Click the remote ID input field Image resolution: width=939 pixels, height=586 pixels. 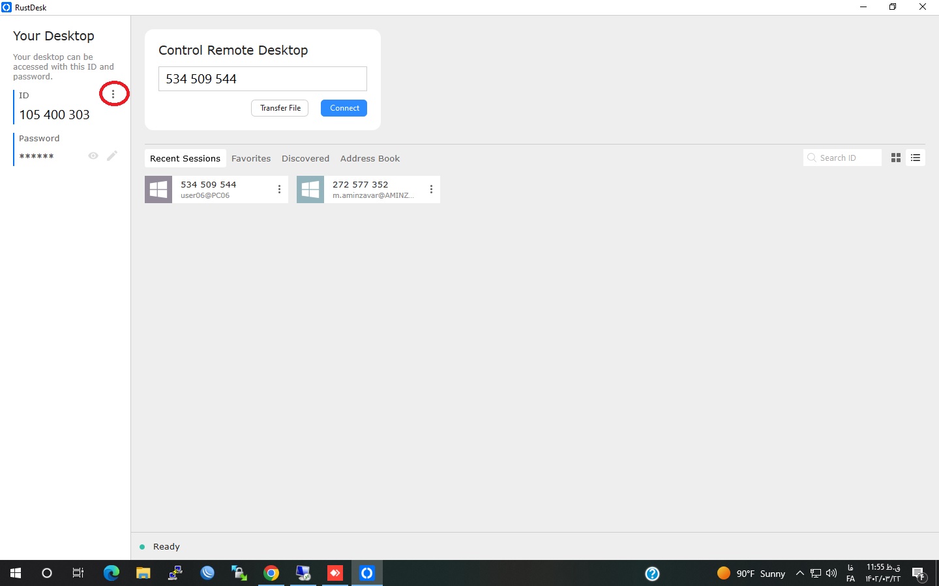(262, 79)
